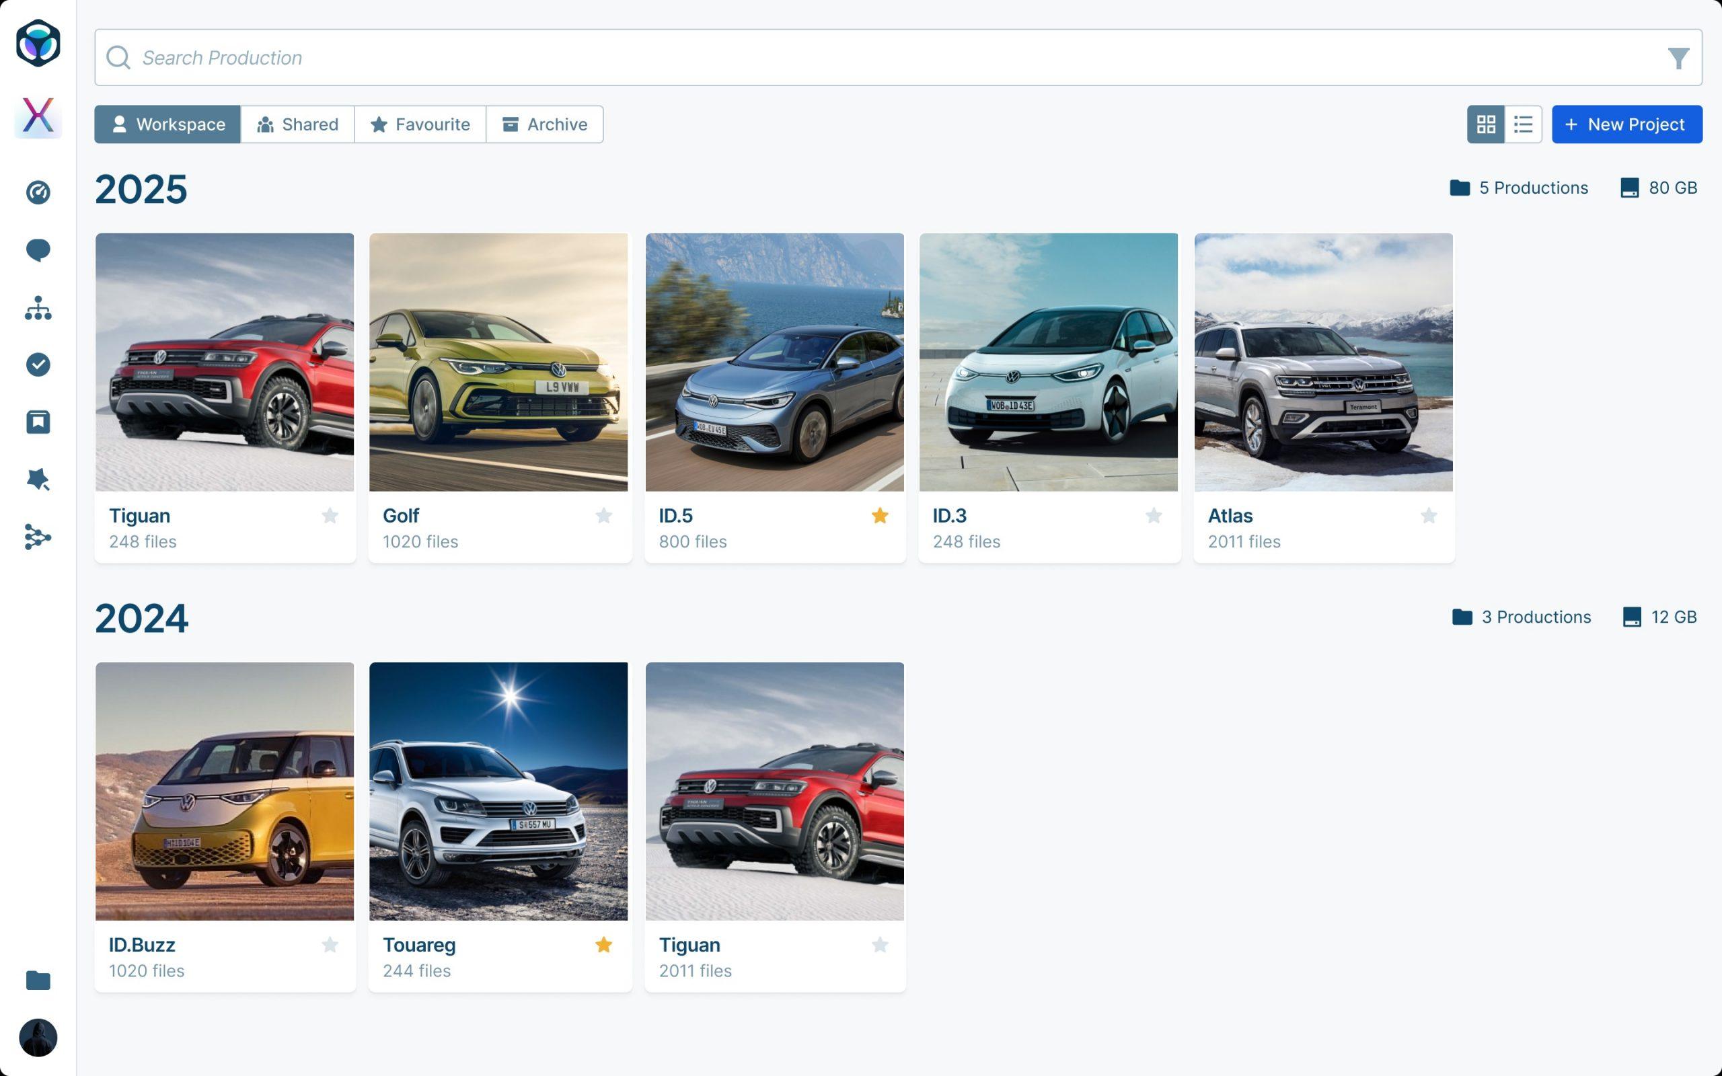The image size is (1722, 1076).
Task: Click the filter funnel in search bar
Action: tap(1677, 58)
